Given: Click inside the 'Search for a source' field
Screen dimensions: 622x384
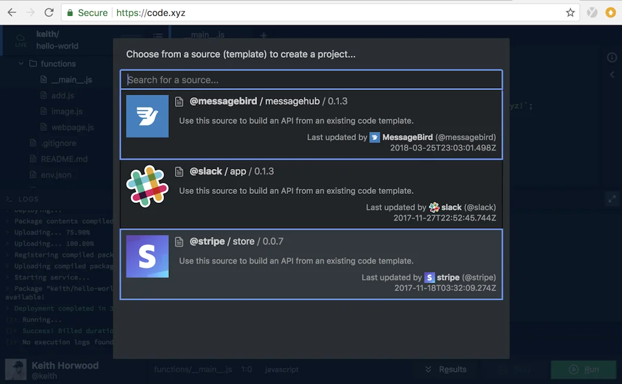Looking at the screenshot, I should coord(311,79).
